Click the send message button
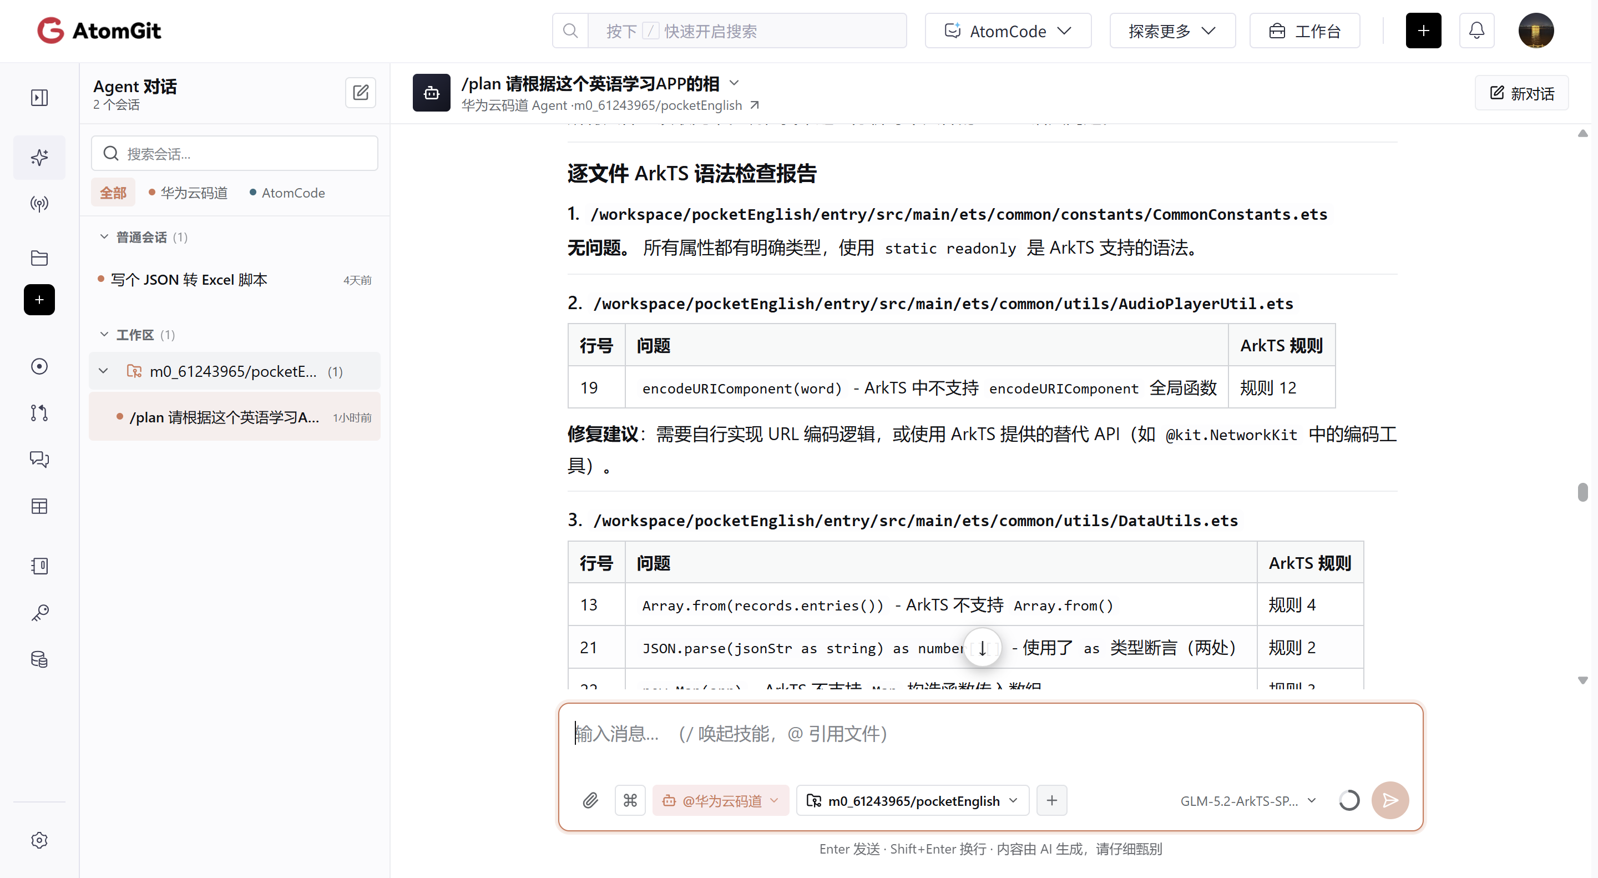Image resolution: width=1598 pixels, height=878 pixels. (x=1389, y=800)
